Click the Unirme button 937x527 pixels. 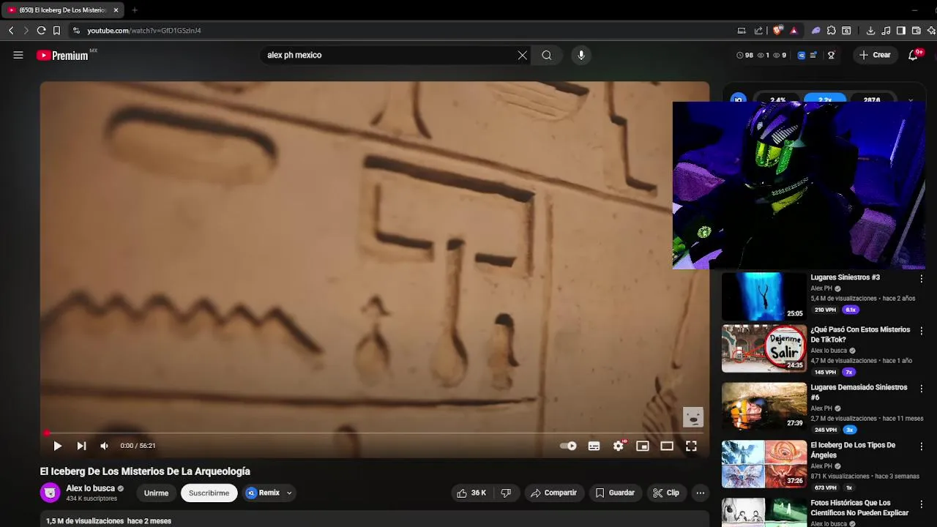[156, 493]
